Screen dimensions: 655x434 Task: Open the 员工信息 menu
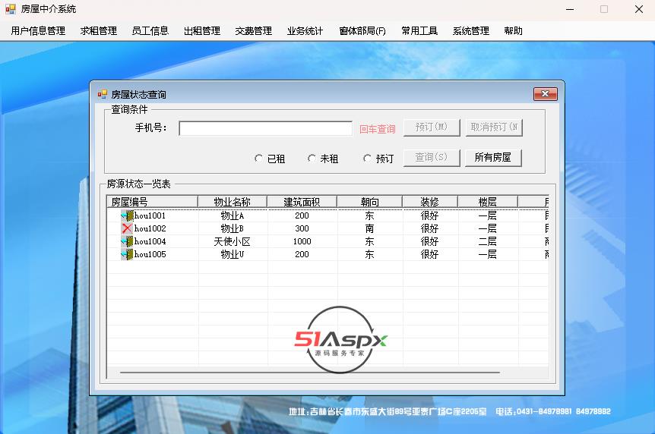point(150,31)
